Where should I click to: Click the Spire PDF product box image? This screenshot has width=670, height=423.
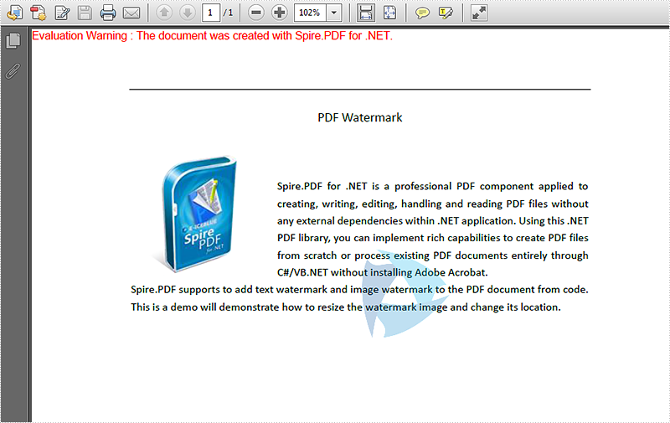point(195,214)
